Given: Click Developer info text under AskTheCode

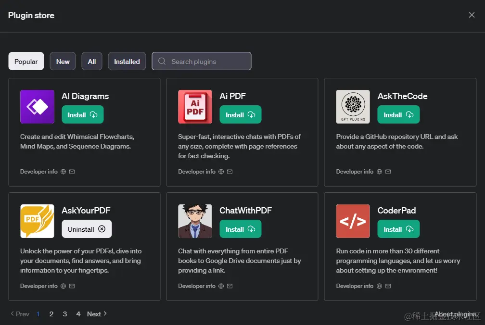Looking at the screenshot, I should [355, 172].
